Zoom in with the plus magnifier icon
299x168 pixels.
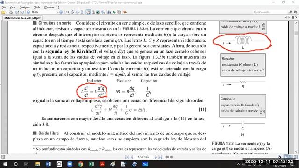point(61,12)
